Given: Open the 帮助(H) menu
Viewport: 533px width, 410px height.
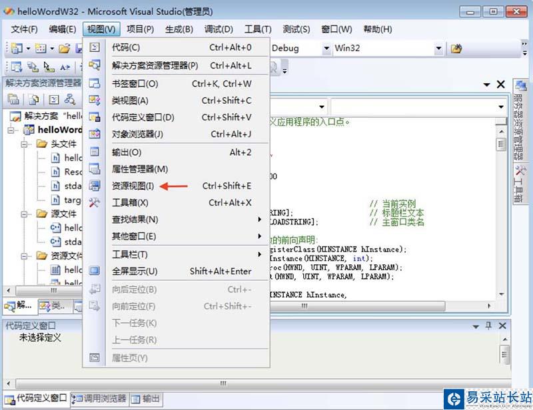Looking at the screenshot, I should (x=378, y=29).
